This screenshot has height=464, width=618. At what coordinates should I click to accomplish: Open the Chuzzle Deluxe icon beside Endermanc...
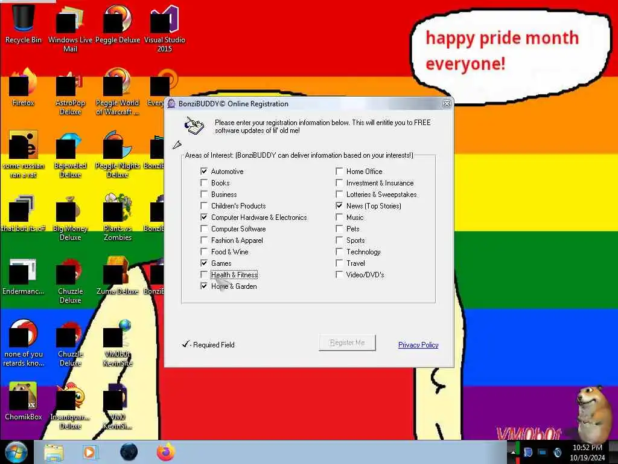click(70, 280)
